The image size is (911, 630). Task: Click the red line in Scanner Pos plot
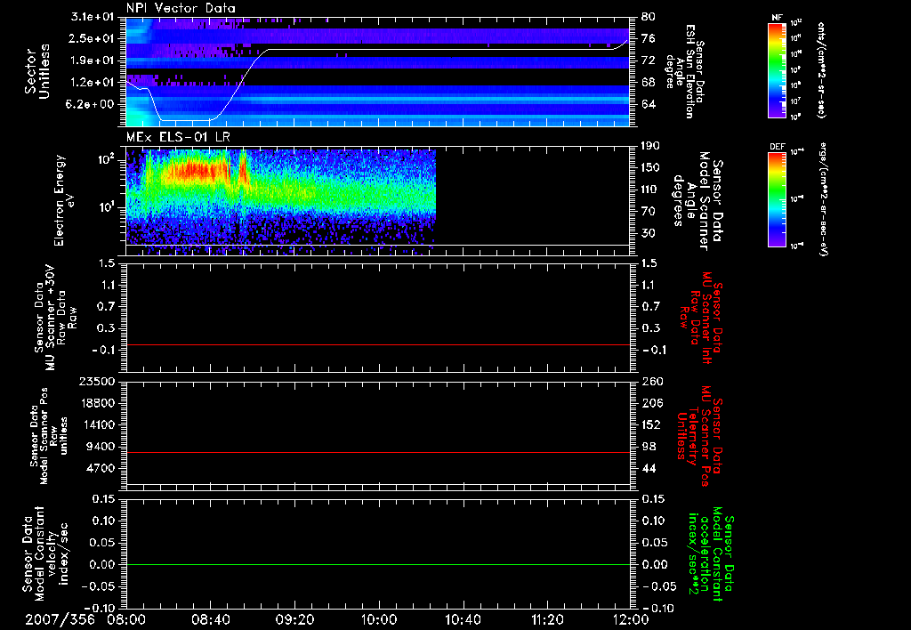coord(377,452)
